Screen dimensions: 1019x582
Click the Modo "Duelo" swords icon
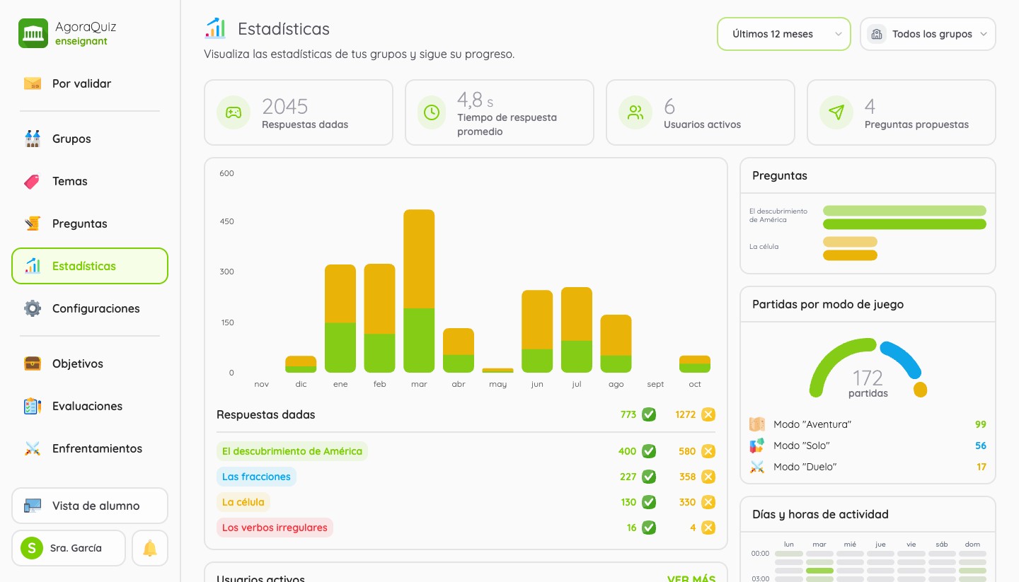pos(757,467)
